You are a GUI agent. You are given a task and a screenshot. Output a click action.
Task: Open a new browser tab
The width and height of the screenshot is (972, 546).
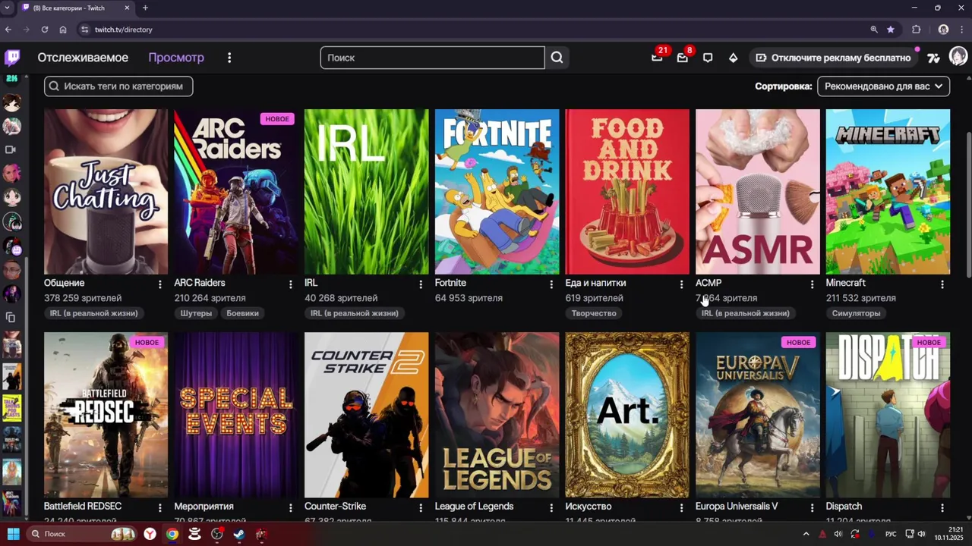[145, 8]
